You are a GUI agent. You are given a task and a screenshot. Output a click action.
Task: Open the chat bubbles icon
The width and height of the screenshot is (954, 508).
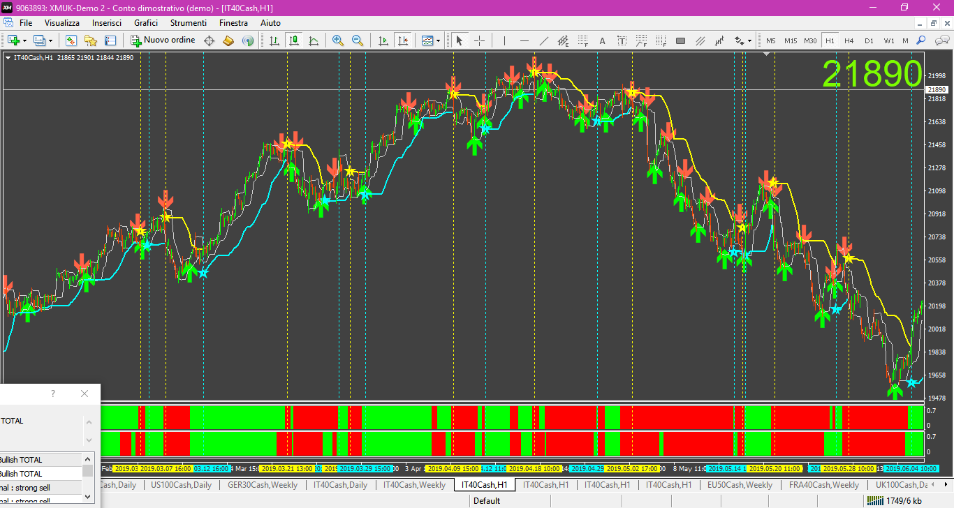point(941,40)
